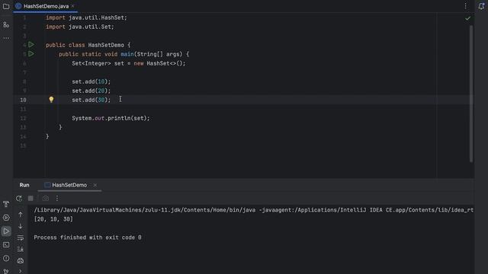Select the HashSetDemo.java editor tab

pos(46,6)
